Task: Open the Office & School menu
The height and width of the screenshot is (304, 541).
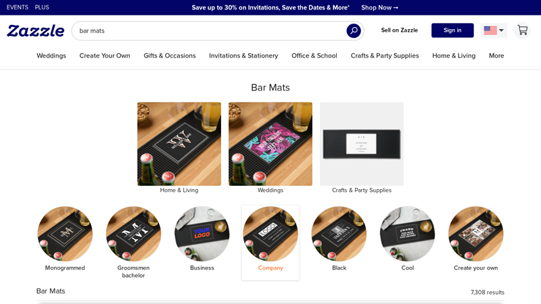Action: click(314, 56)
